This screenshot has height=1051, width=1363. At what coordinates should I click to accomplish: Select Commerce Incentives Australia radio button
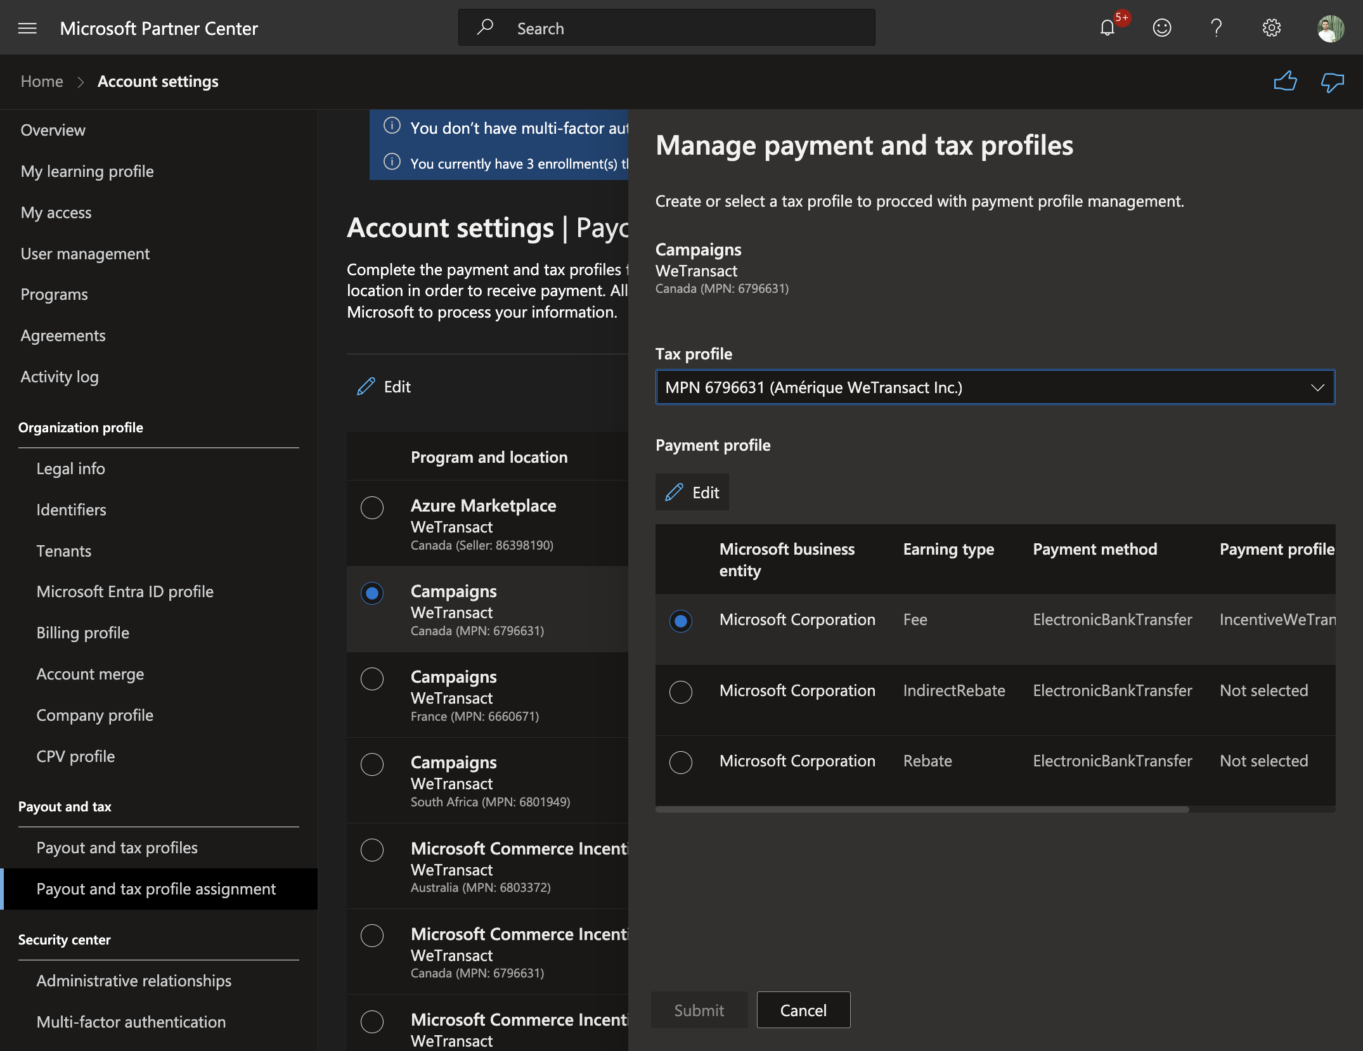pos(372,850)
